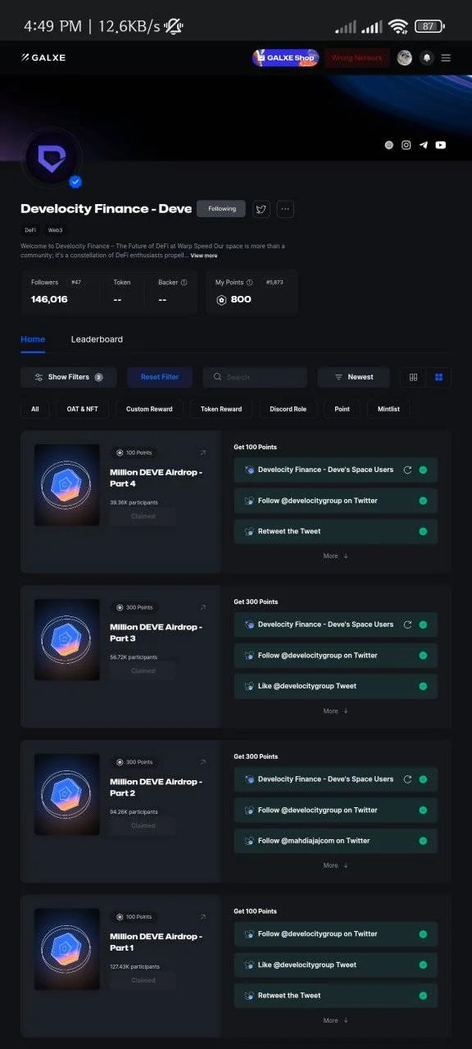Open Million DEVE Airdrop Part 4 thumbnail
This screenshot has height=1049, width=472.
pyautogui.click(x=66, y=485)
